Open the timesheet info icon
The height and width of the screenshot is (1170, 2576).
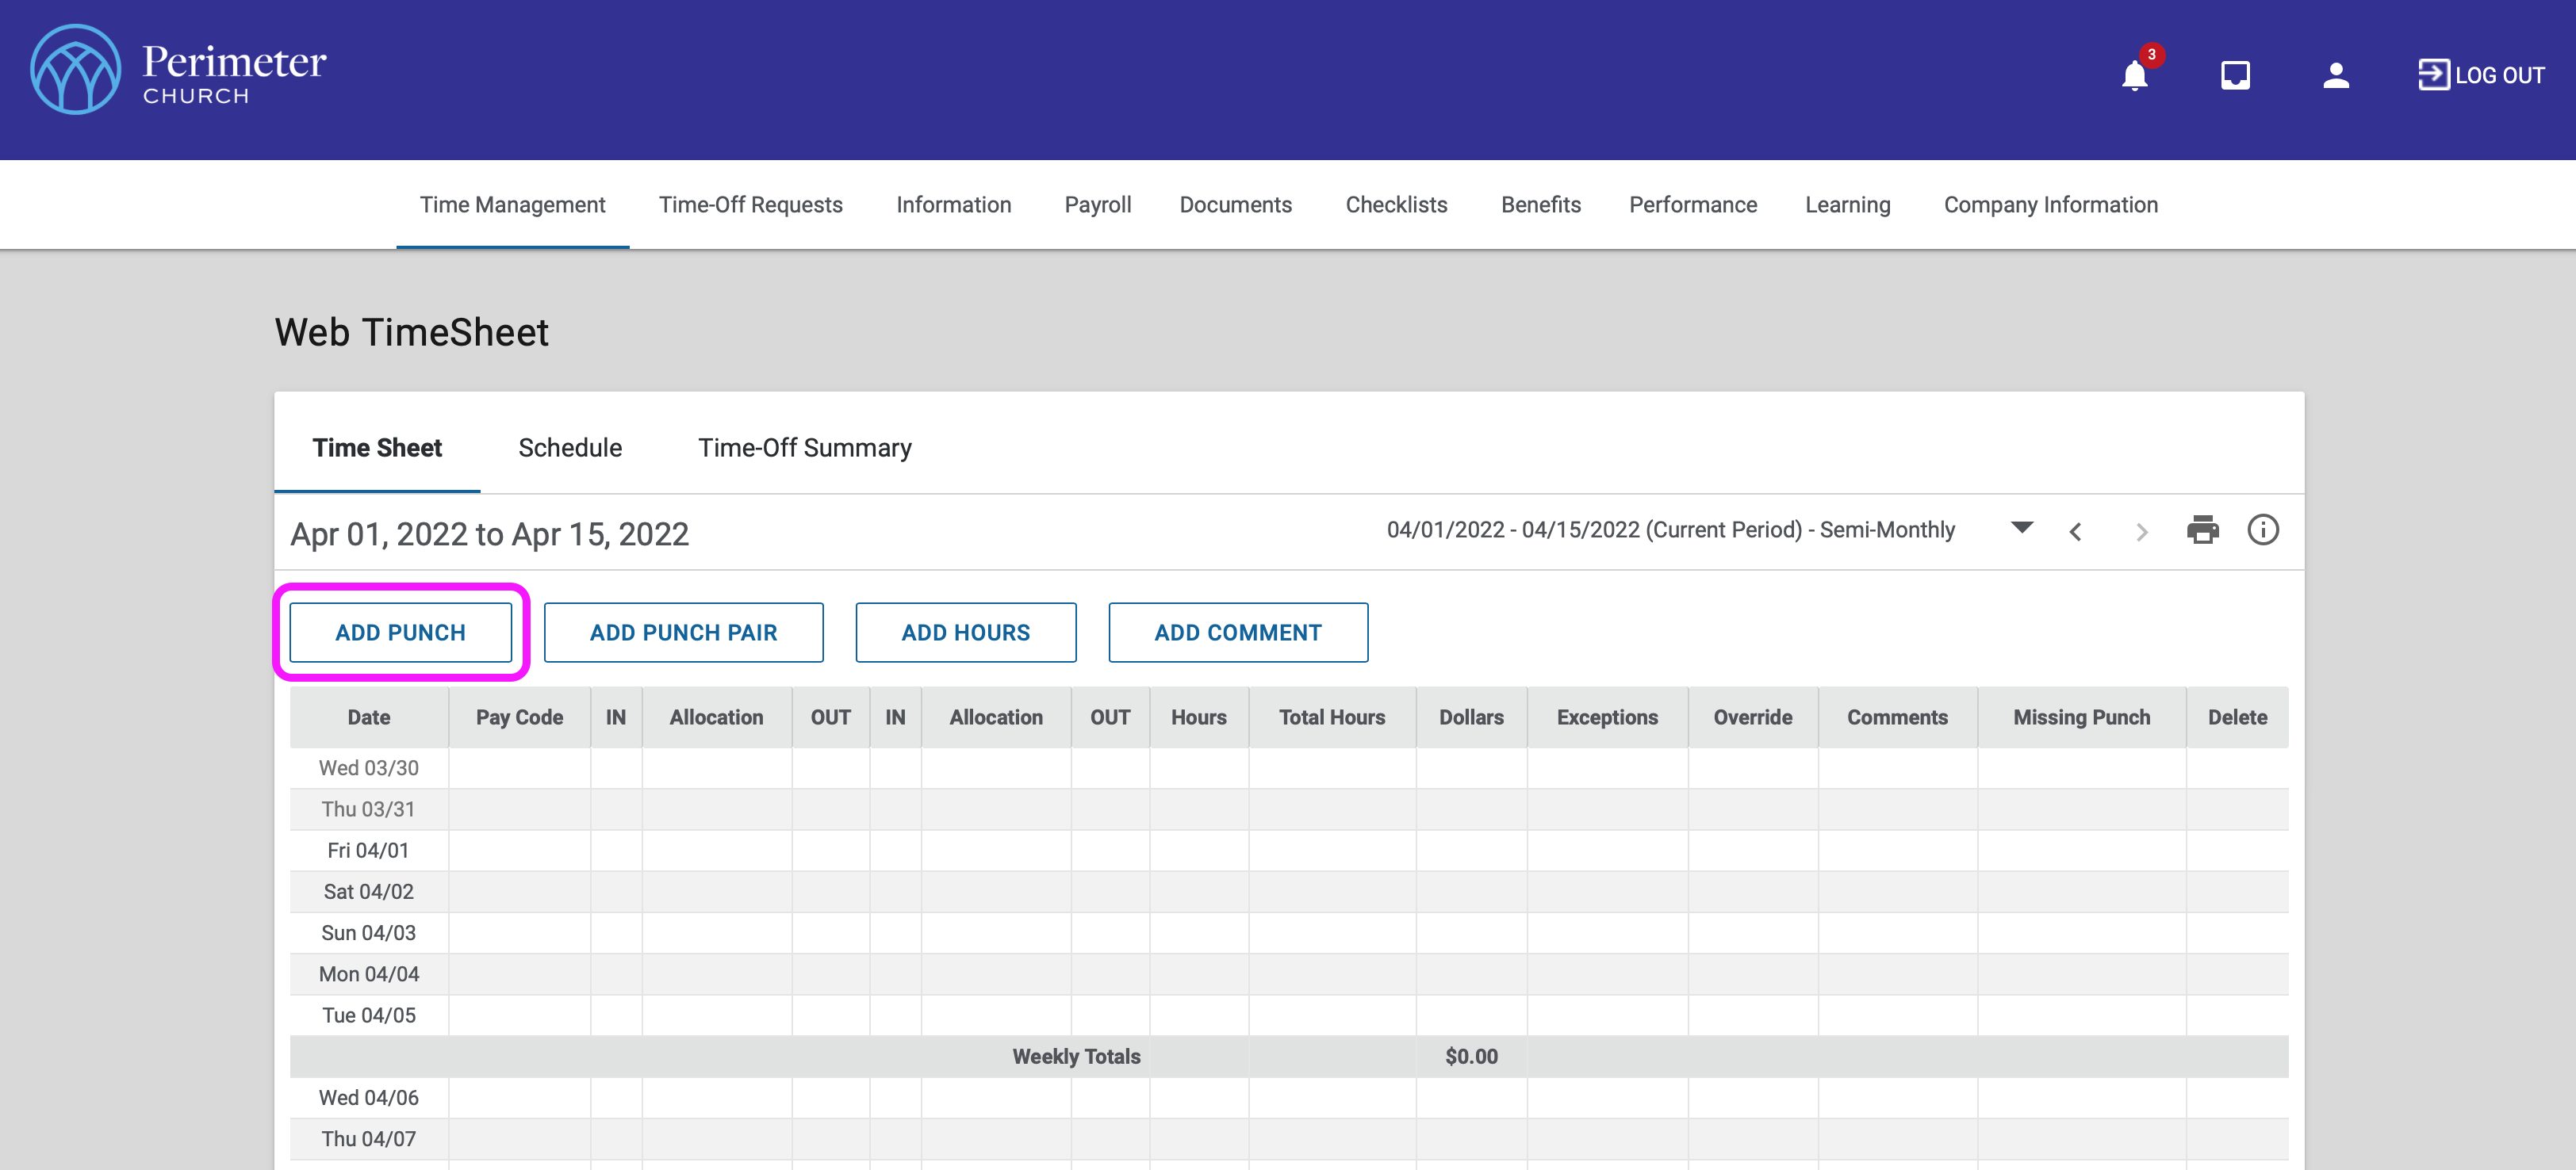pos(2262,530)
